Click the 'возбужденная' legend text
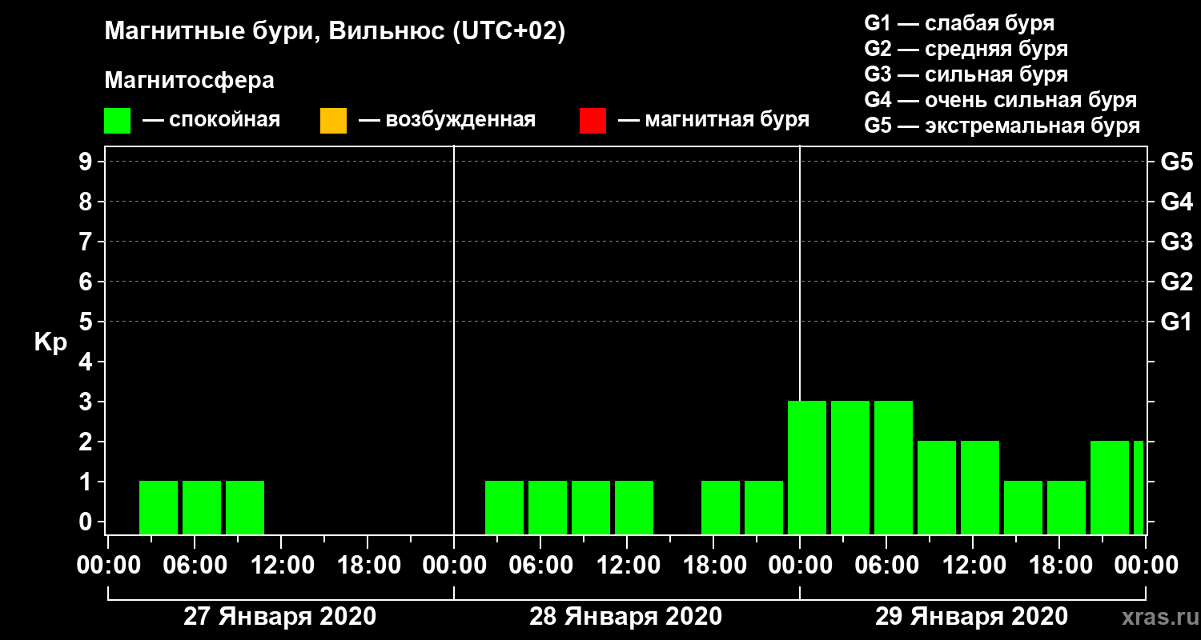 460,121
